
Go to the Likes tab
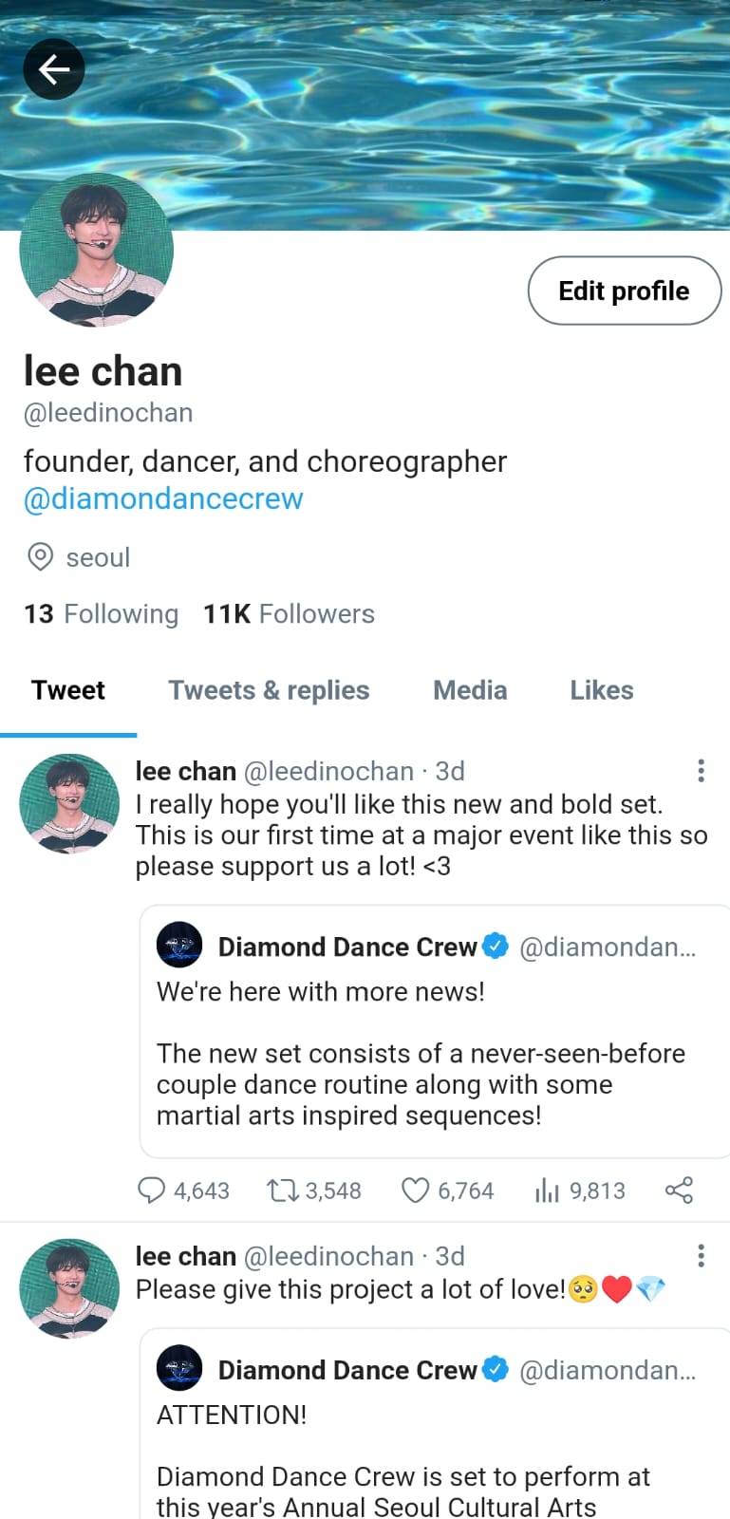coord(601,690)
